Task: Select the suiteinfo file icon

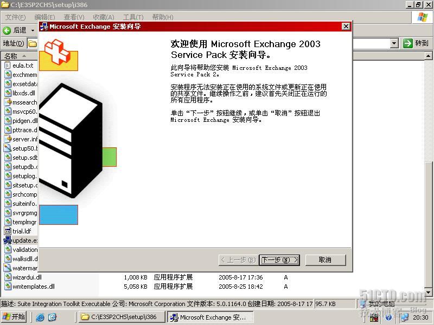Action: (8, 204)
